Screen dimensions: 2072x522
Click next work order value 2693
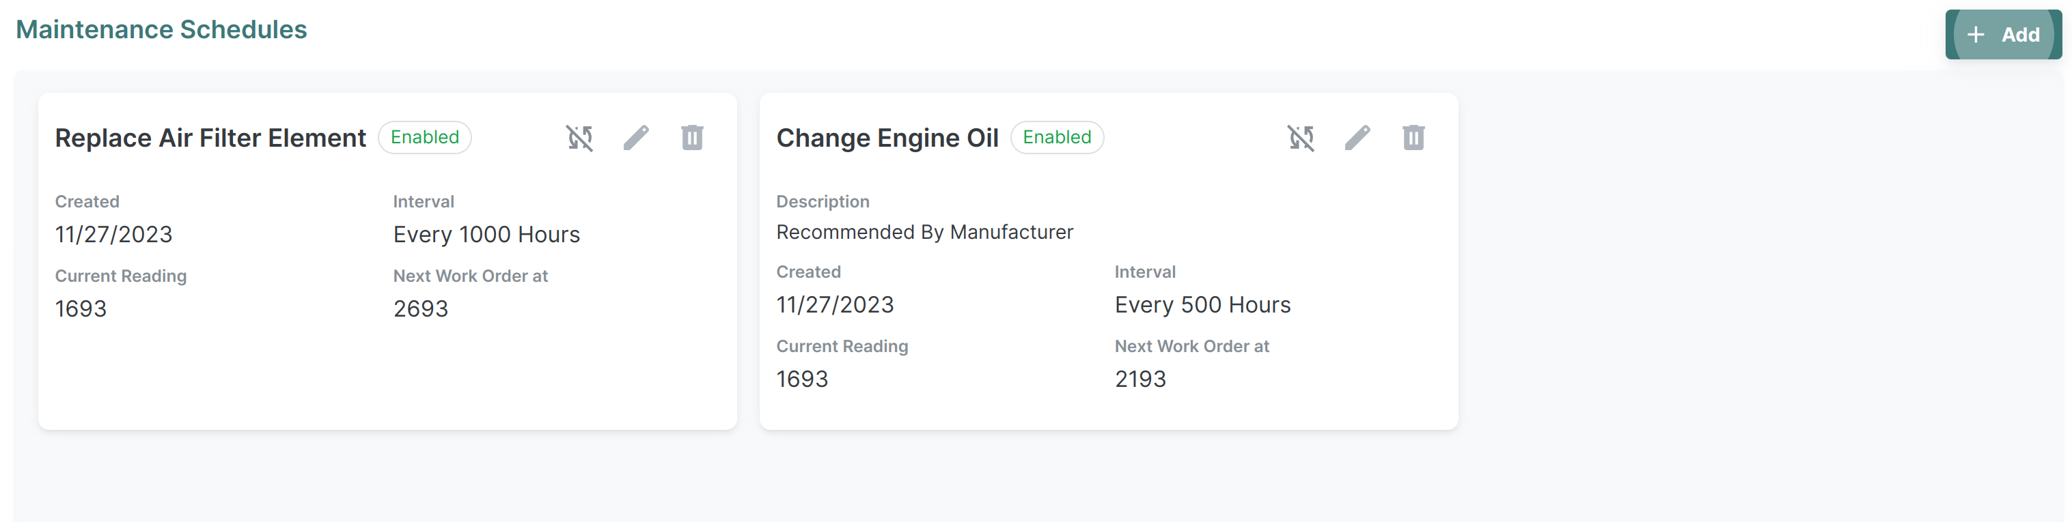pos(421,308)
